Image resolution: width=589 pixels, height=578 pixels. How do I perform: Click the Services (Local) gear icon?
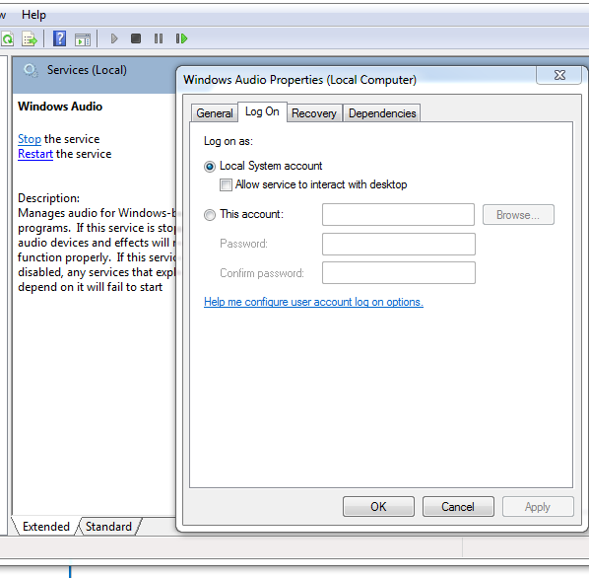[31, 70]
